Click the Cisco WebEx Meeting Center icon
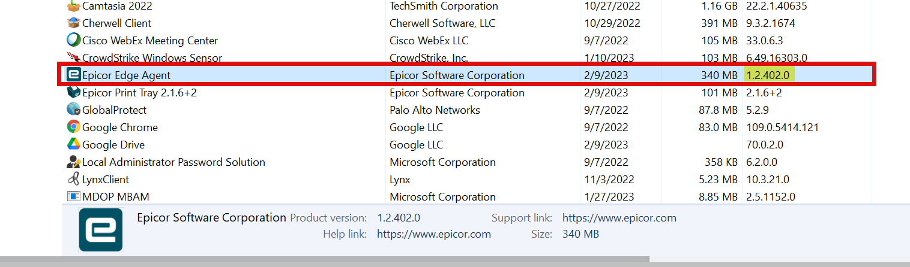 [x=73, y=41]
